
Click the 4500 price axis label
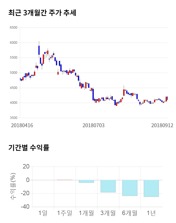click(x=13, y=88)
